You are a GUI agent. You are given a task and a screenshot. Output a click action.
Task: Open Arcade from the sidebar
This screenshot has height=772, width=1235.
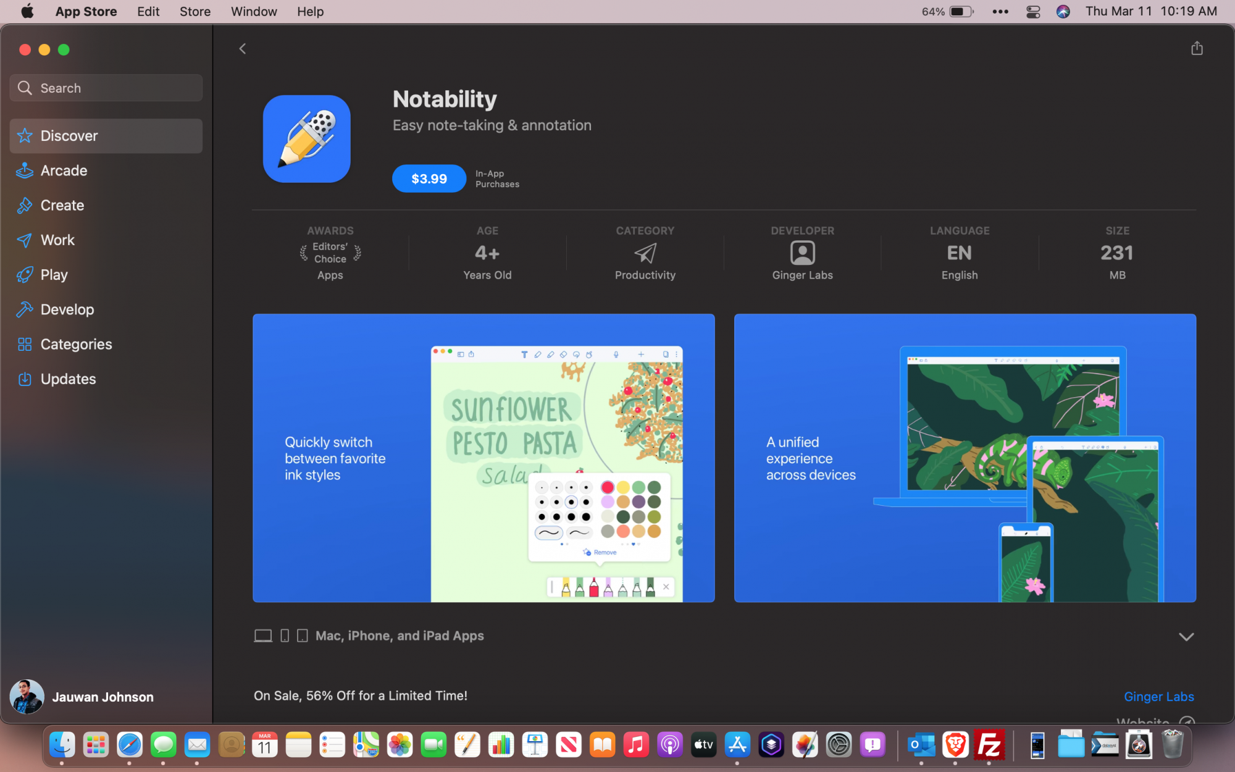point(64,170)
